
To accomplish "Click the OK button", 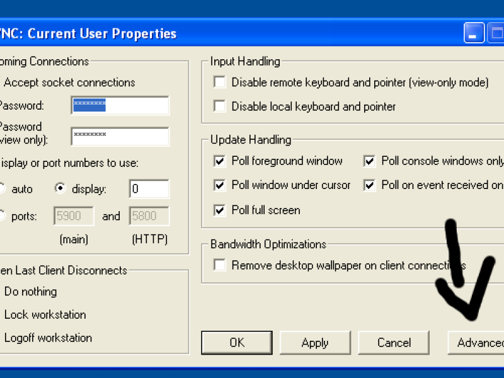I will (x=237, y=343).
